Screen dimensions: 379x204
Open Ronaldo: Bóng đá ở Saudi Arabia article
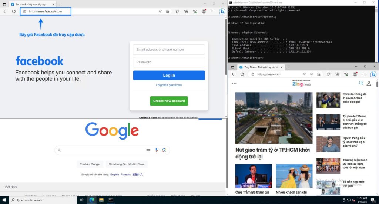click(x=354, y=98)
